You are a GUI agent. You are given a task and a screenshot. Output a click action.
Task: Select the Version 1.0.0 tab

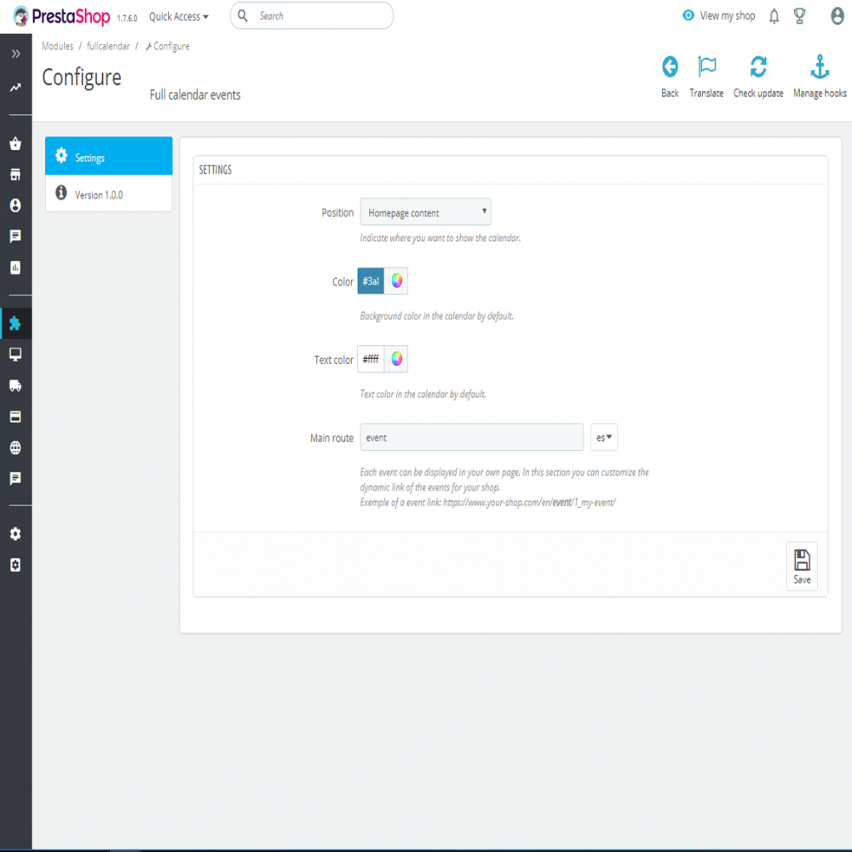tap(109, 194)
